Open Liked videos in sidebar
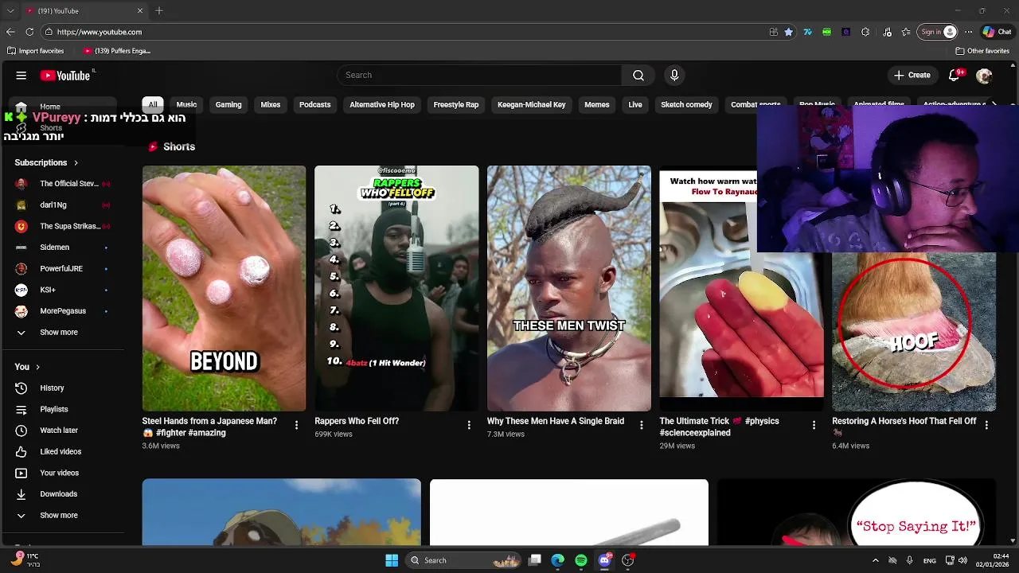This screenshot has height=573, width=1019. click(62, 452)
